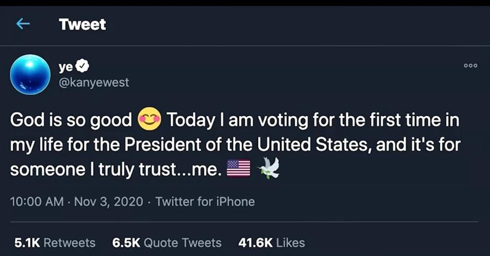Click the American flag emoji
This screenshot has height=256, width=490.
point(238,168)
